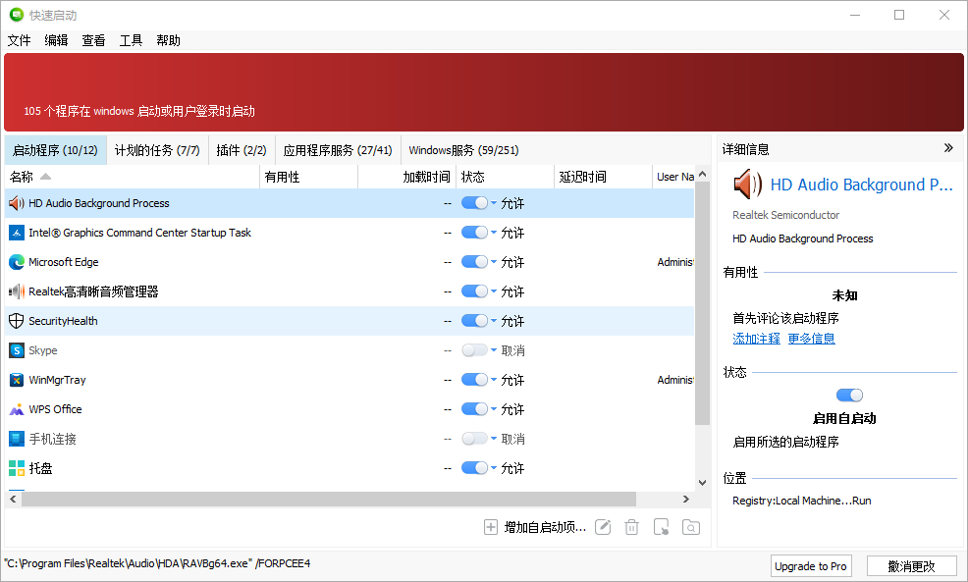Click the vertical scrollbar up arrow

click(703, 175)
